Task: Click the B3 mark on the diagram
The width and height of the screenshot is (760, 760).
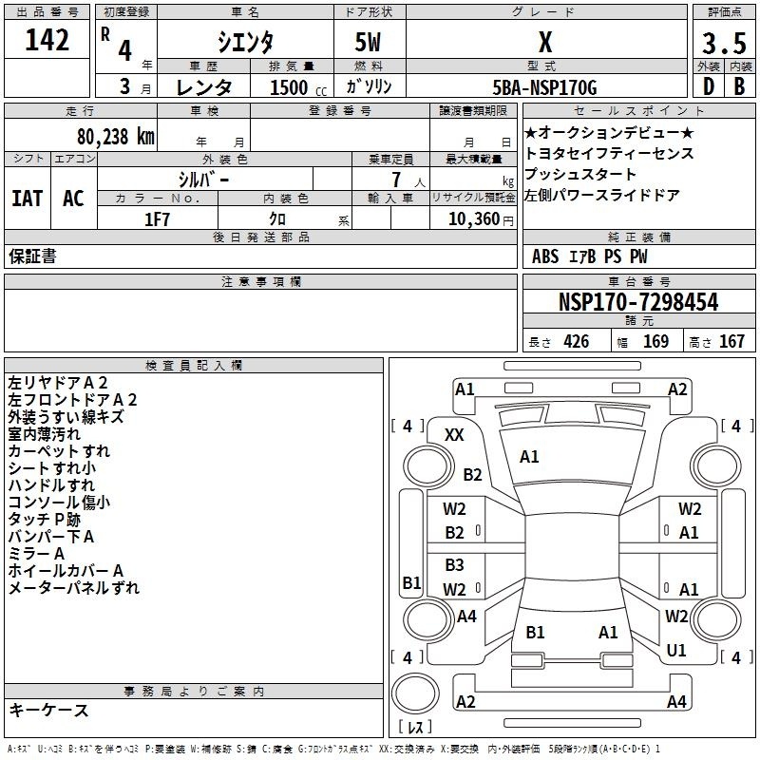Action: 454,564
